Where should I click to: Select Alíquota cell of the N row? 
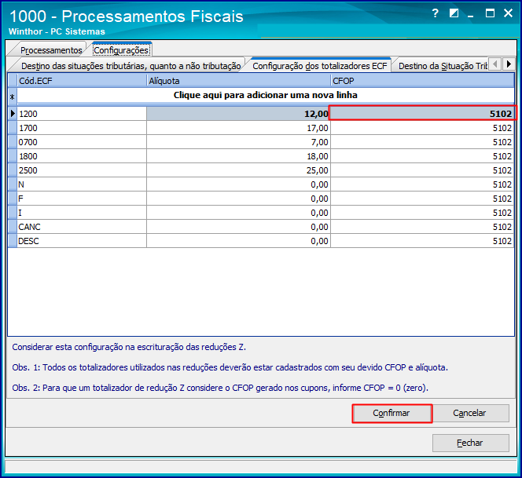[x=238, y=184]
